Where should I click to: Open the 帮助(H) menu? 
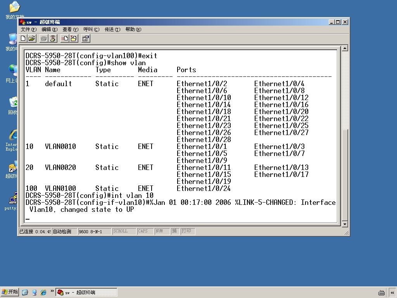(x=133, y=29)
